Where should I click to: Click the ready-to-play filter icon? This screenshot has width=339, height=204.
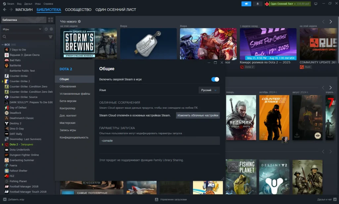pos(51,29)
